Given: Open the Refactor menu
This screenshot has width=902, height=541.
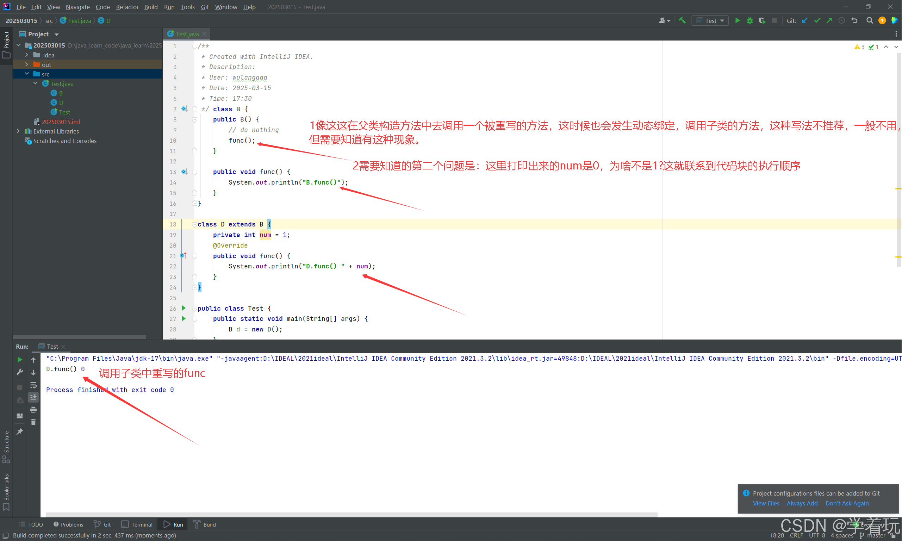Looking at the screenshot, I should click(x=127, y=7).
